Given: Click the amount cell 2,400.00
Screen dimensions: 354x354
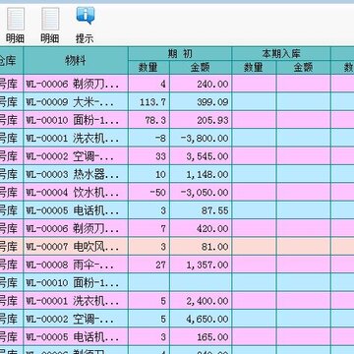Looking at the screenshot, I should coord(201,301).
